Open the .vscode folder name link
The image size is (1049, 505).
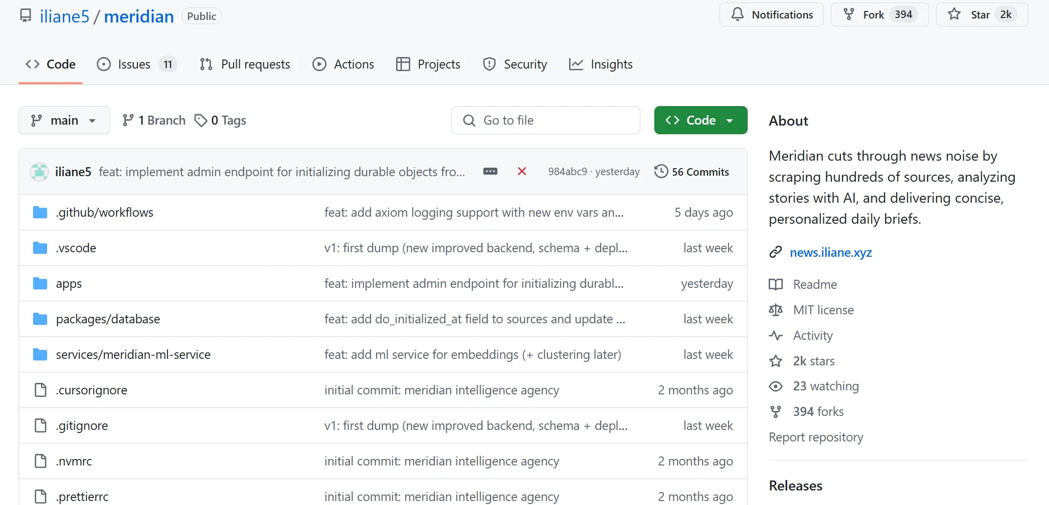pyautogui.click(x=76, y=248)
